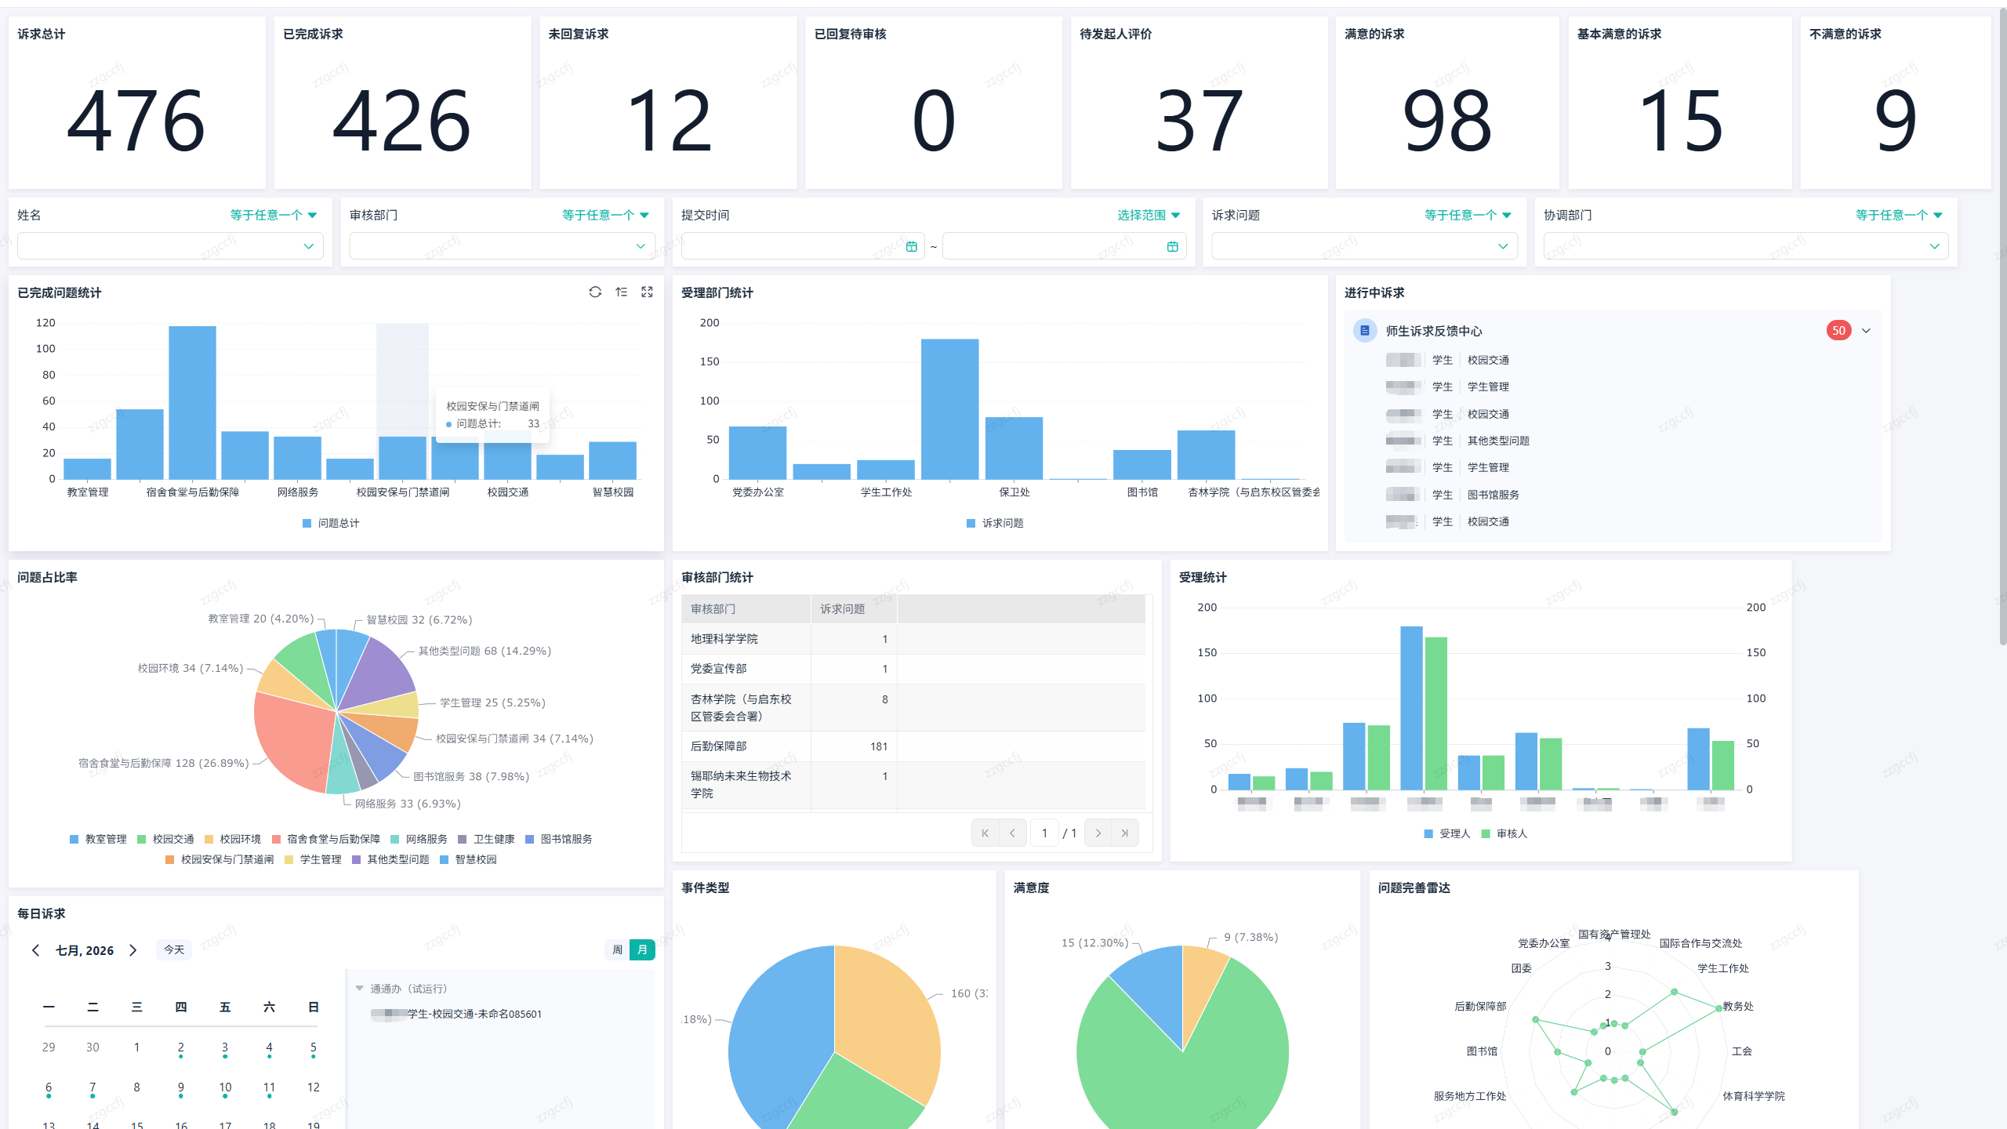Open the 姓名 filter dropdown
The width and height of the screenshot is (2007, 1129).
(170, 246)
